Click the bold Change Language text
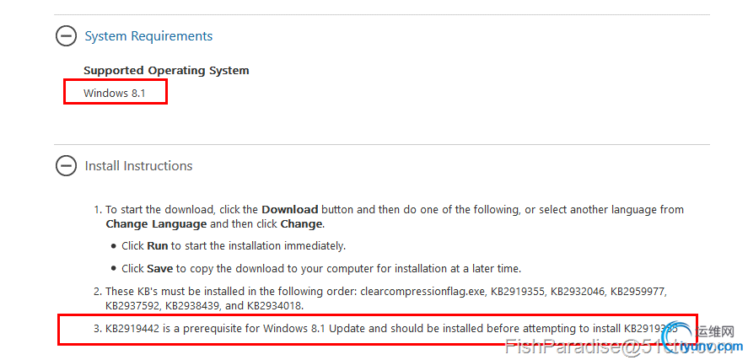This screenshot has width=748, height=360. (156, 224)
